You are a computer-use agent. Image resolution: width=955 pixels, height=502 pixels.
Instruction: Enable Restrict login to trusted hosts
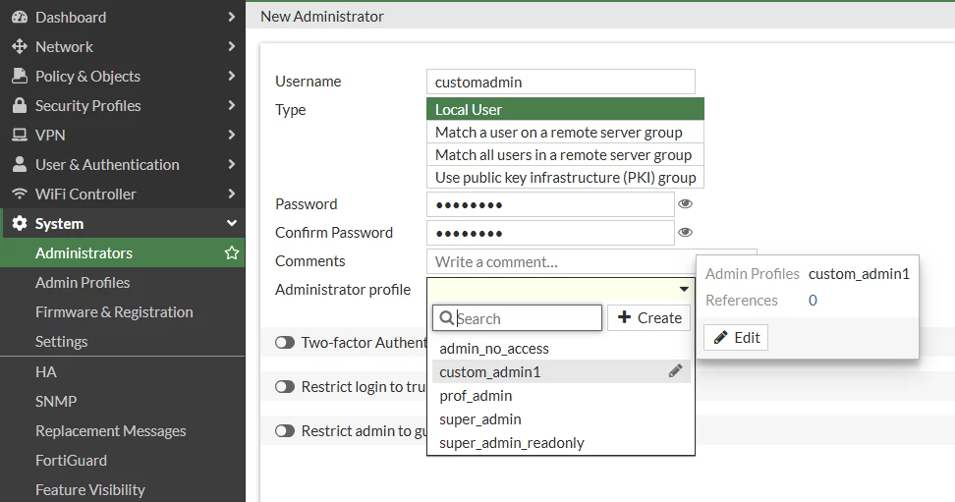pos(284,387)
